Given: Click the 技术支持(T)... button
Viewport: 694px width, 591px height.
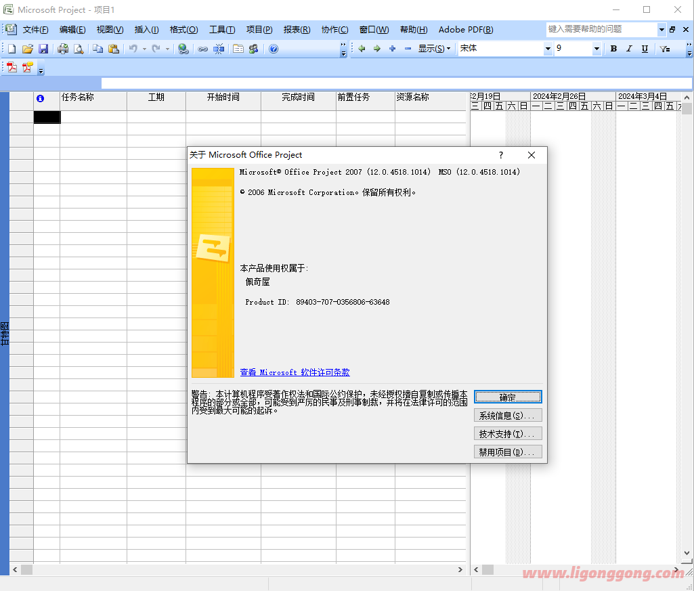Looking at the screenshot, I should [x=508, y=433].
